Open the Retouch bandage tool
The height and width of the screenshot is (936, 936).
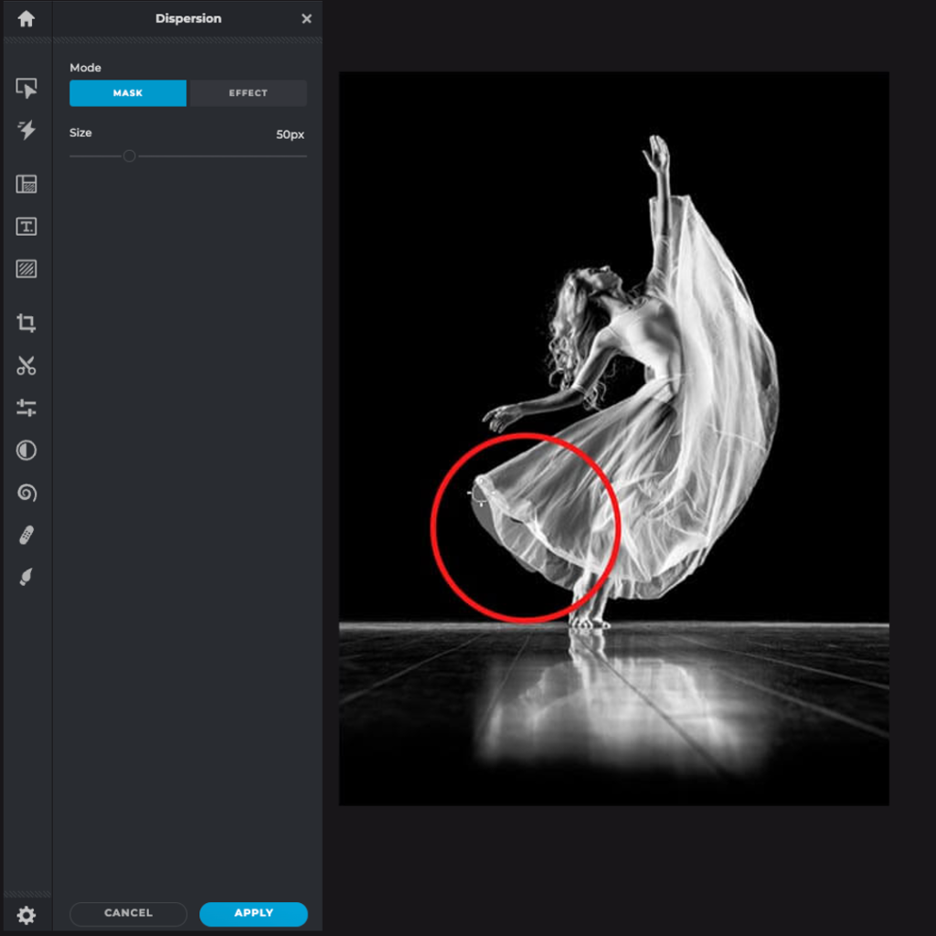tap(27, 535)
